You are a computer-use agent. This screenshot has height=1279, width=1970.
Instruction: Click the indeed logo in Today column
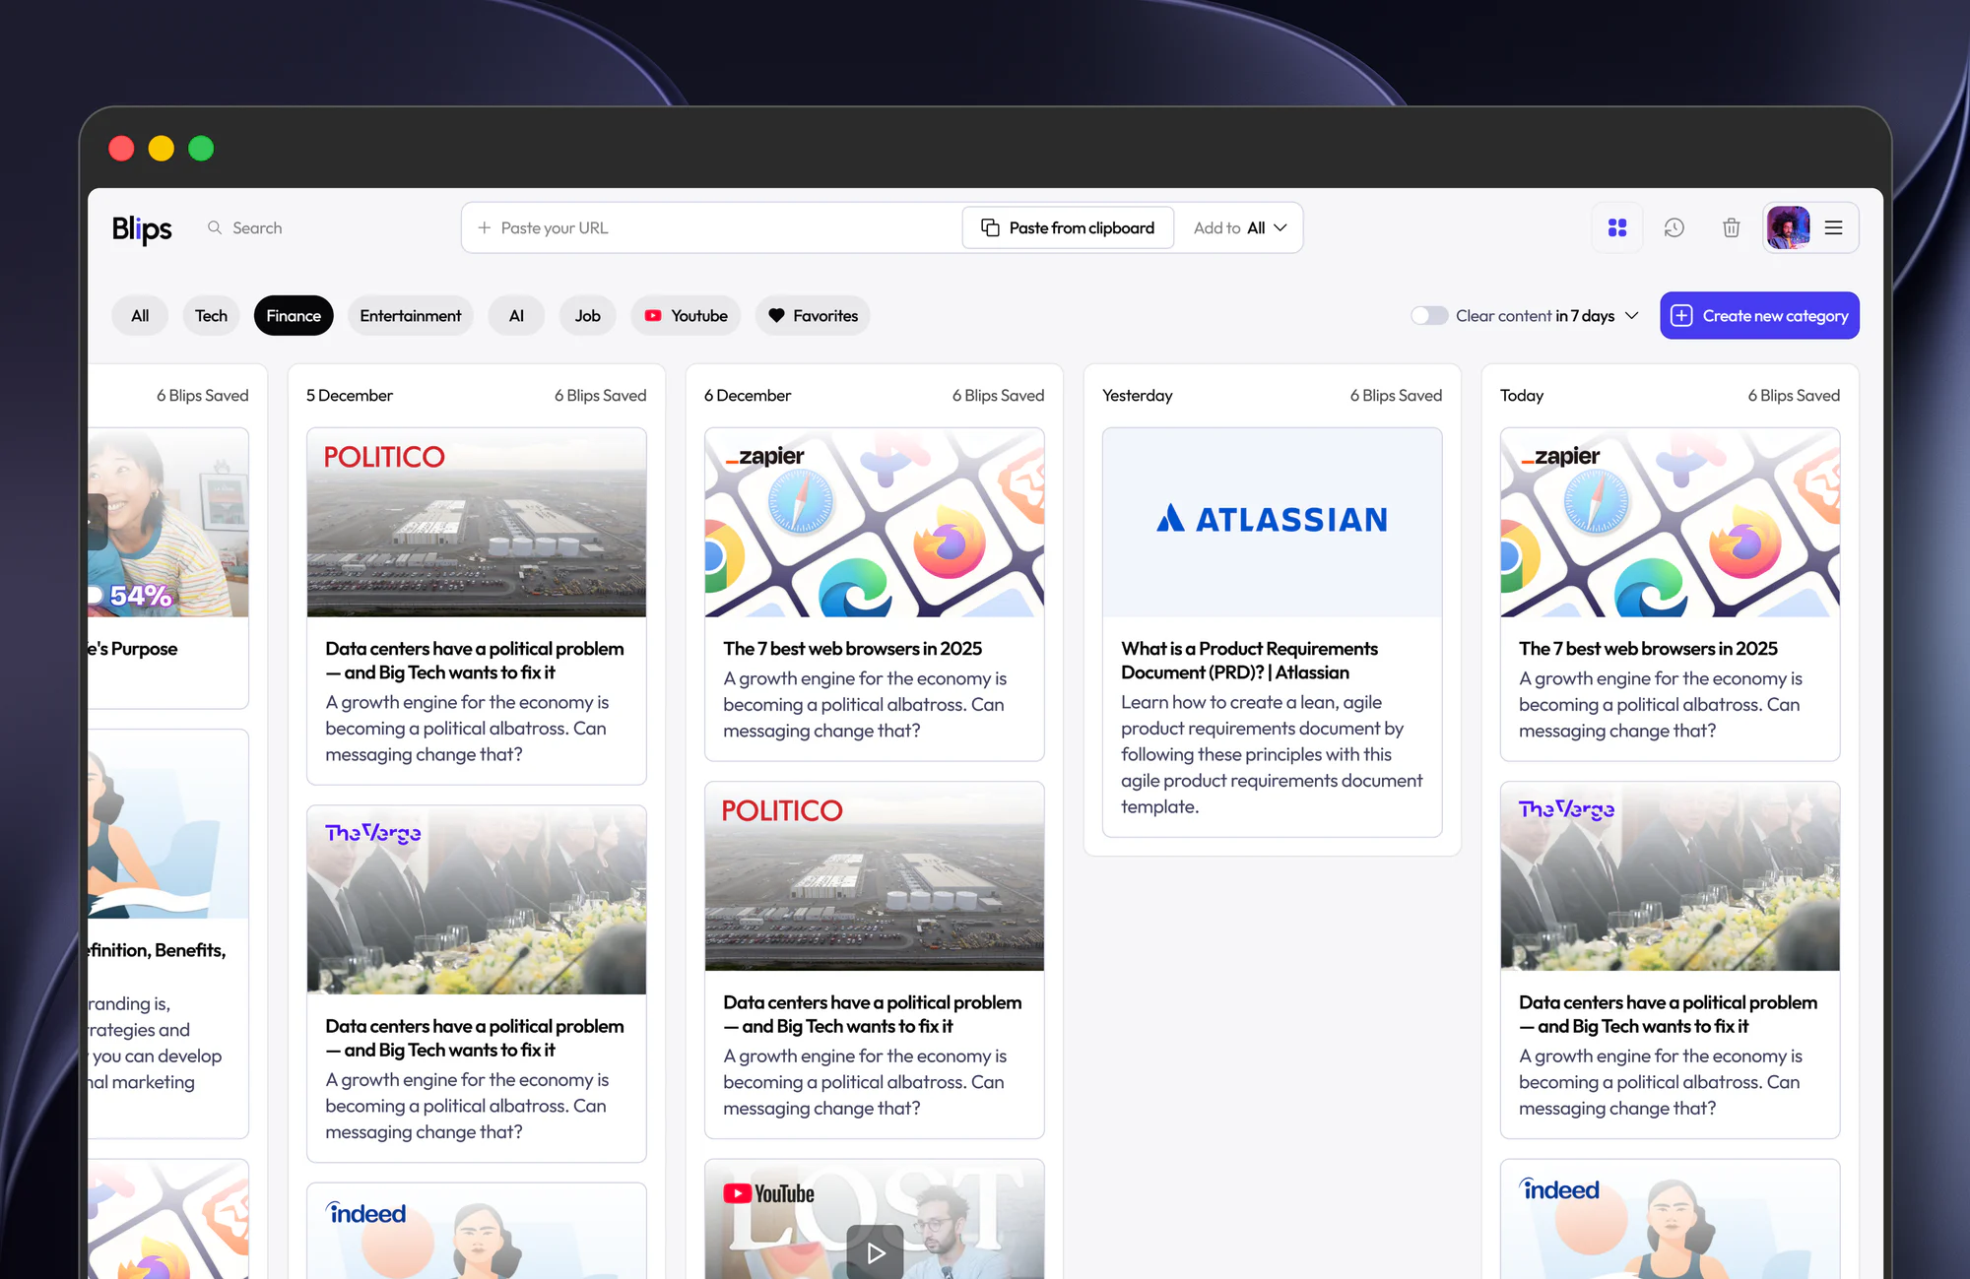click(1559, 1189)
